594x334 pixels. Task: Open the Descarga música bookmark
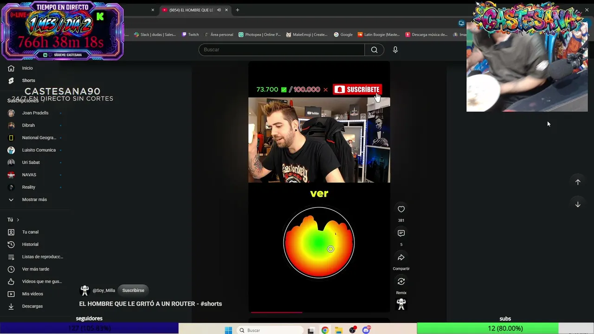pos(426,34)
